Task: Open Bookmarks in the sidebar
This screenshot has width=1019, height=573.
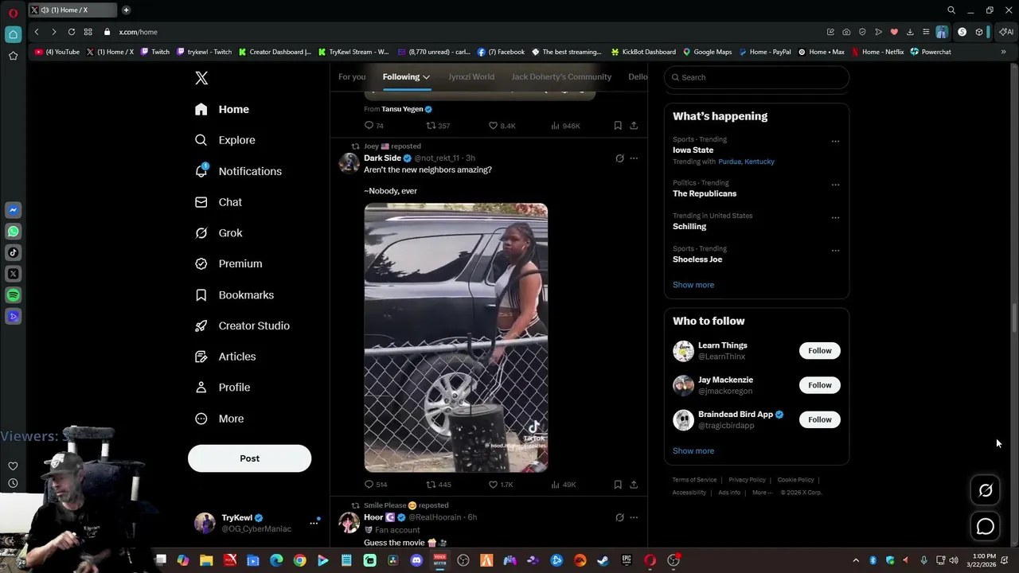Action: coord(235,294)
